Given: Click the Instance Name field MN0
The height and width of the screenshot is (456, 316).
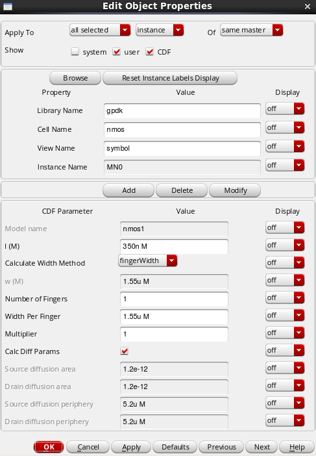Looking at the screenshot, I should pyautogui.click(x=182, y=167).
